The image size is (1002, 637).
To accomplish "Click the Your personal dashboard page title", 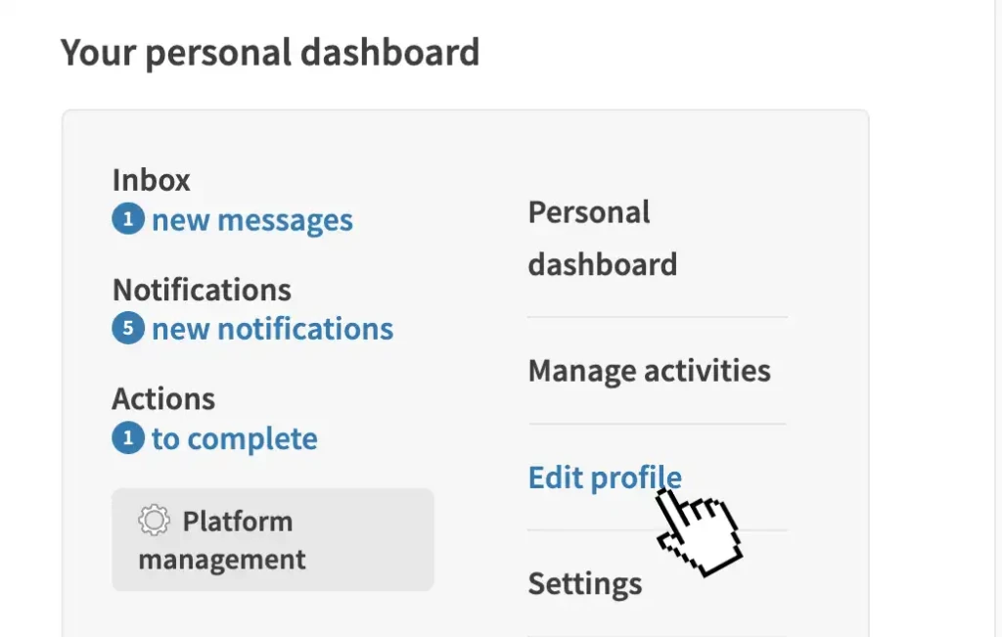I will [270, 52].
